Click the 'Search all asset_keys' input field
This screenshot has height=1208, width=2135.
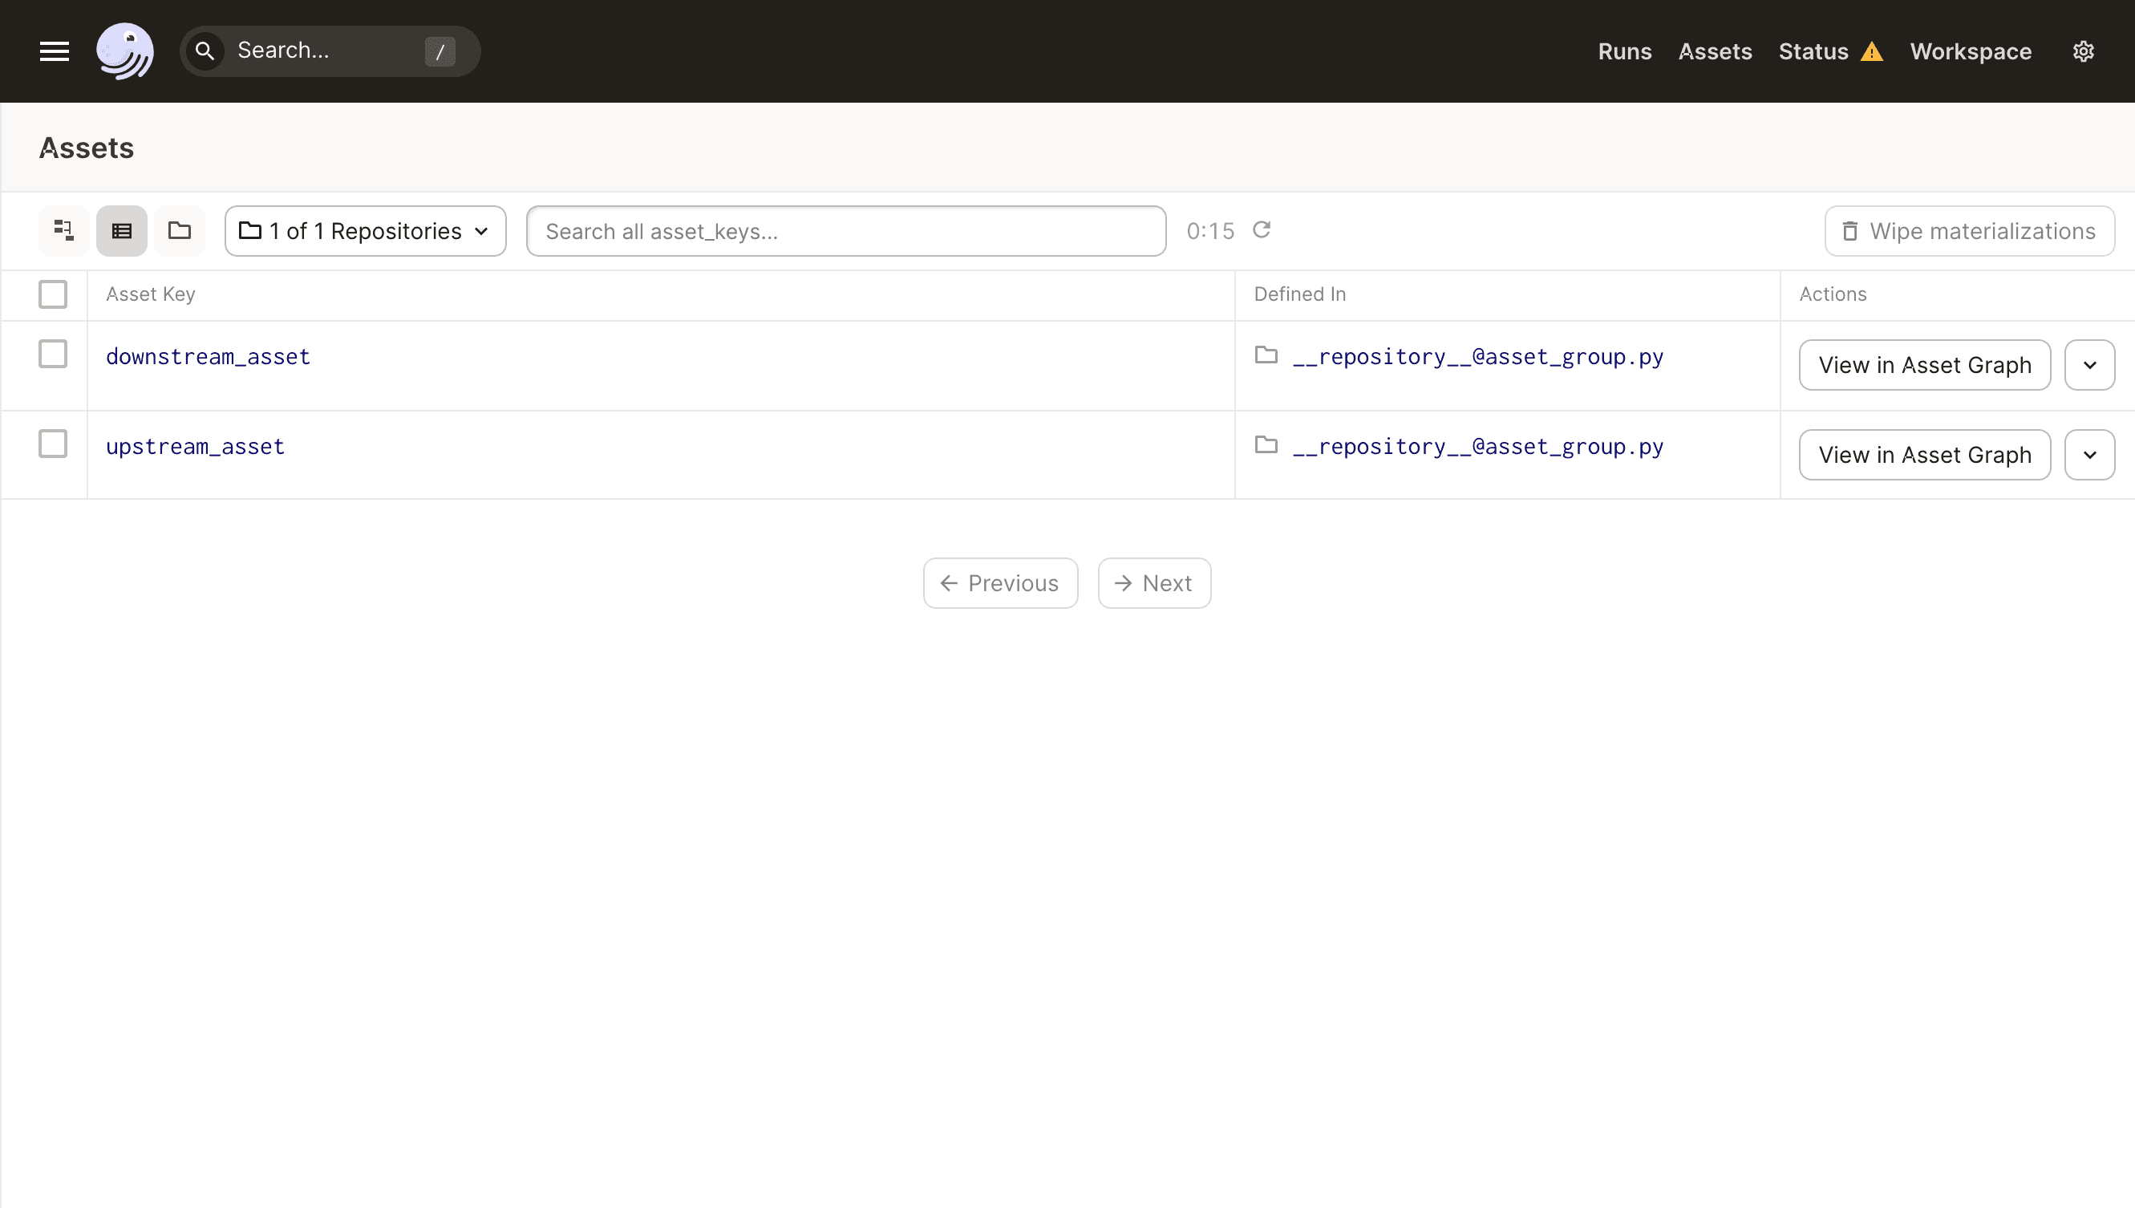845,231
